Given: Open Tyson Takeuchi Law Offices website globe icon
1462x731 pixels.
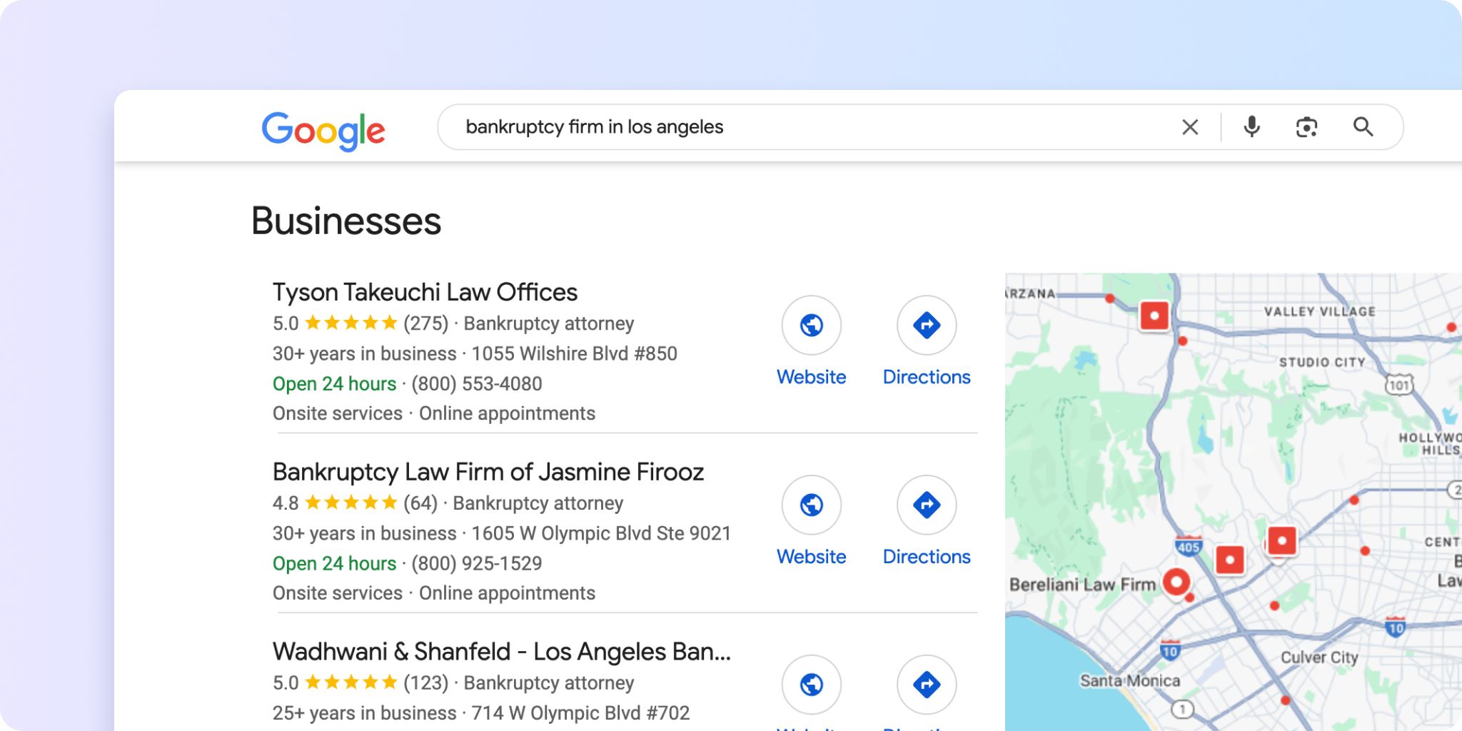Looking at the screenshot, I should click(x=811, y=326).
